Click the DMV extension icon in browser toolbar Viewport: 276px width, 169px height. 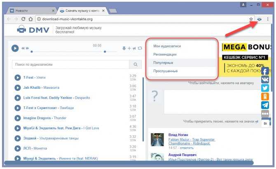click(259, 19)
